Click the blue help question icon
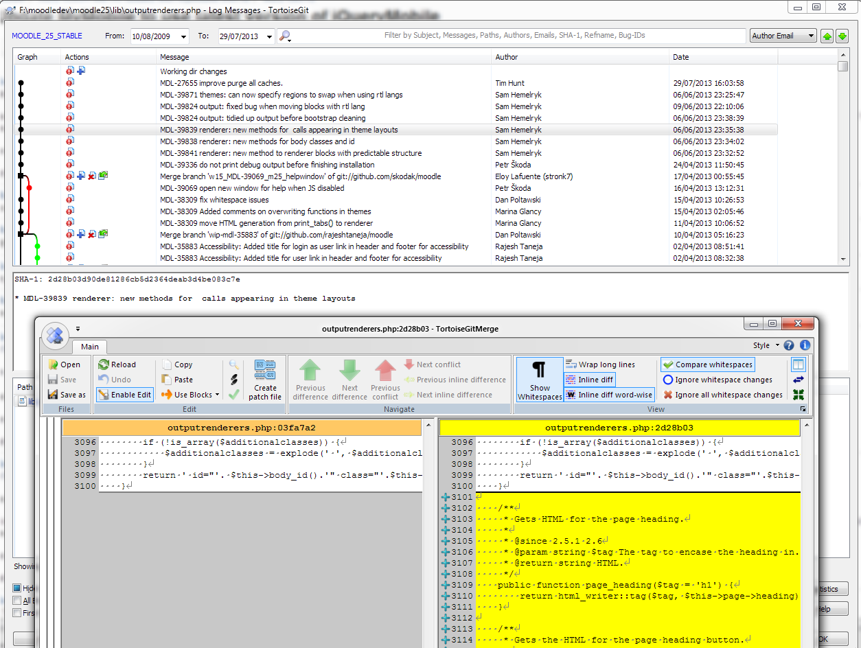This screenshot has height=648, width=861. [790, 345]
